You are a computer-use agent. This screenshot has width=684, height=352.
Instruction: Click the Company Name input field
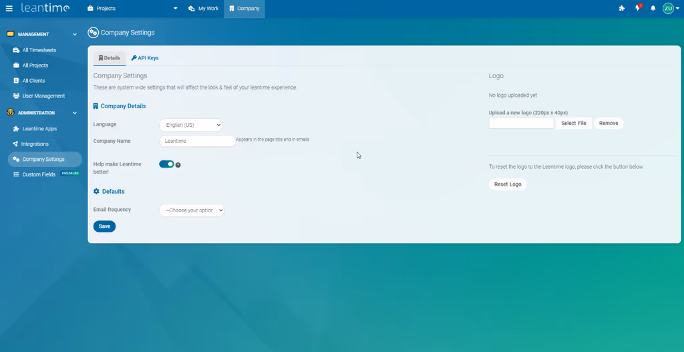coord(197,141)
